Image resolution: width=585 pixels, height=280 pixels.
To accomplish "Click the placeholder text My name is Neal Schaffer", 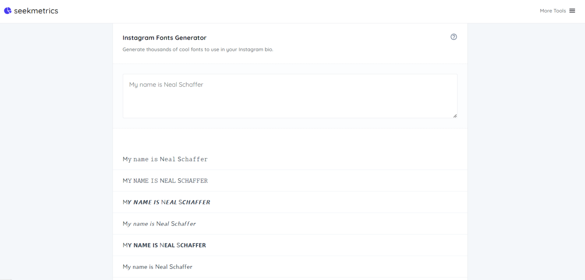I will point(166,85).
